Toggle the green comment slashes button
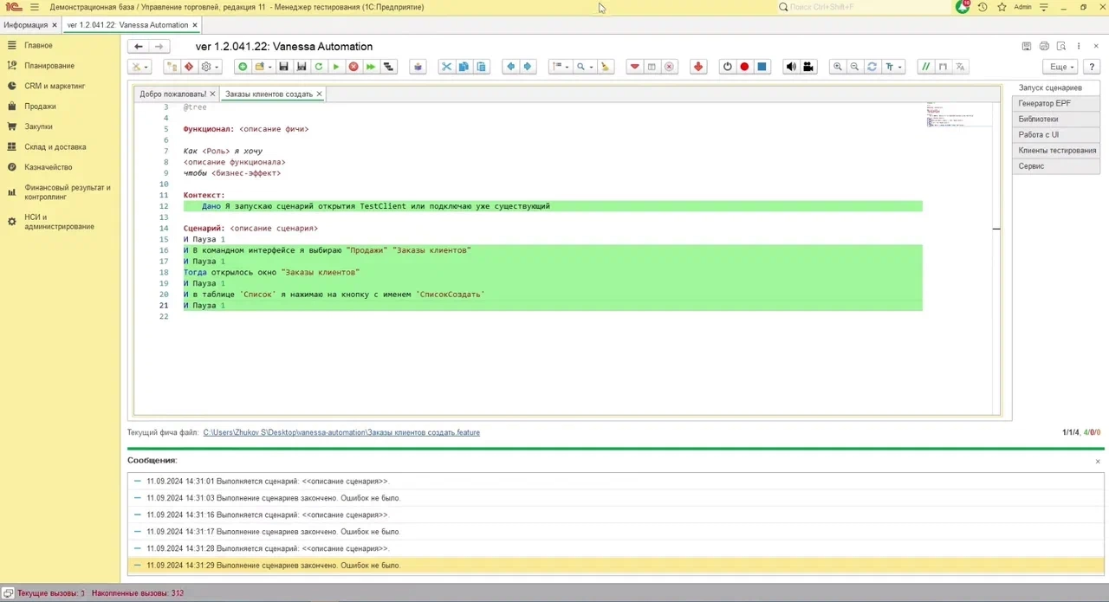 point(926,67)
